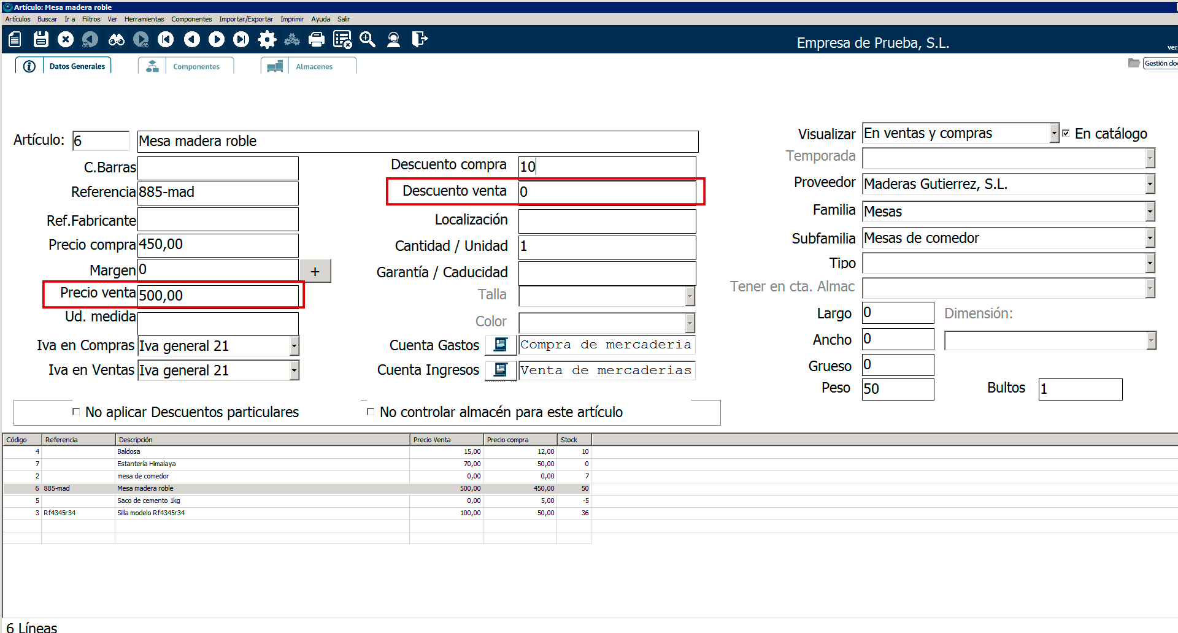Open the Herramientas menu
This screenshot has width=1178, height=633.
[x=144, y=19]
